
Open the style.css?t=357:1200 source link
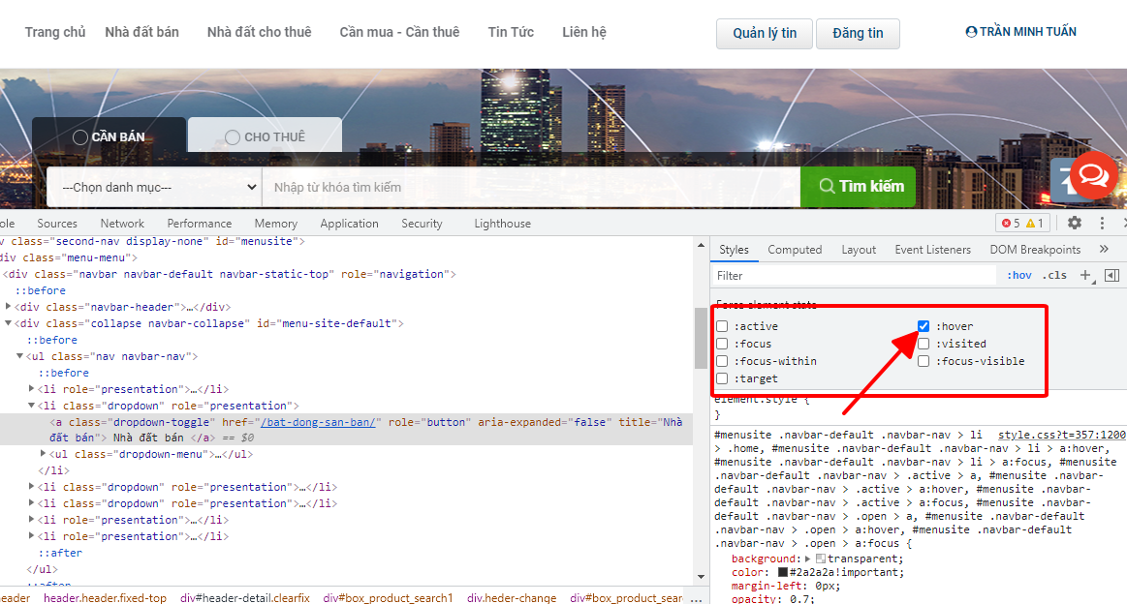(1062, 435)
